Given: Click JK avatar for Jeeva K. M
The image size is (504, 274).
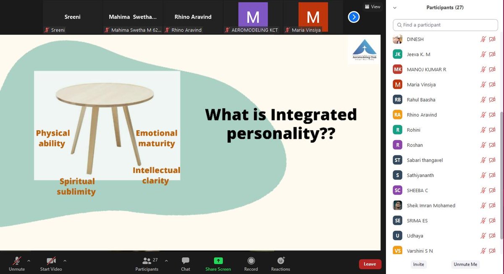Looking at the screenshot, I should (x=397, y=54).
